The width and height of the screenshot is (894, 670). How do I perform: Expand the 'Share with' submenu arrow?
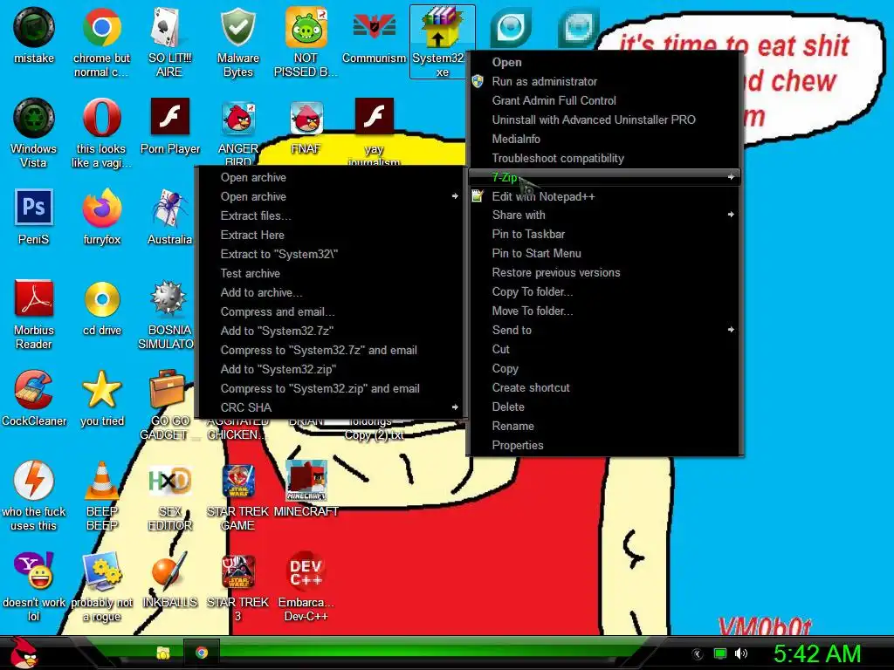click(x=731, y=215)
